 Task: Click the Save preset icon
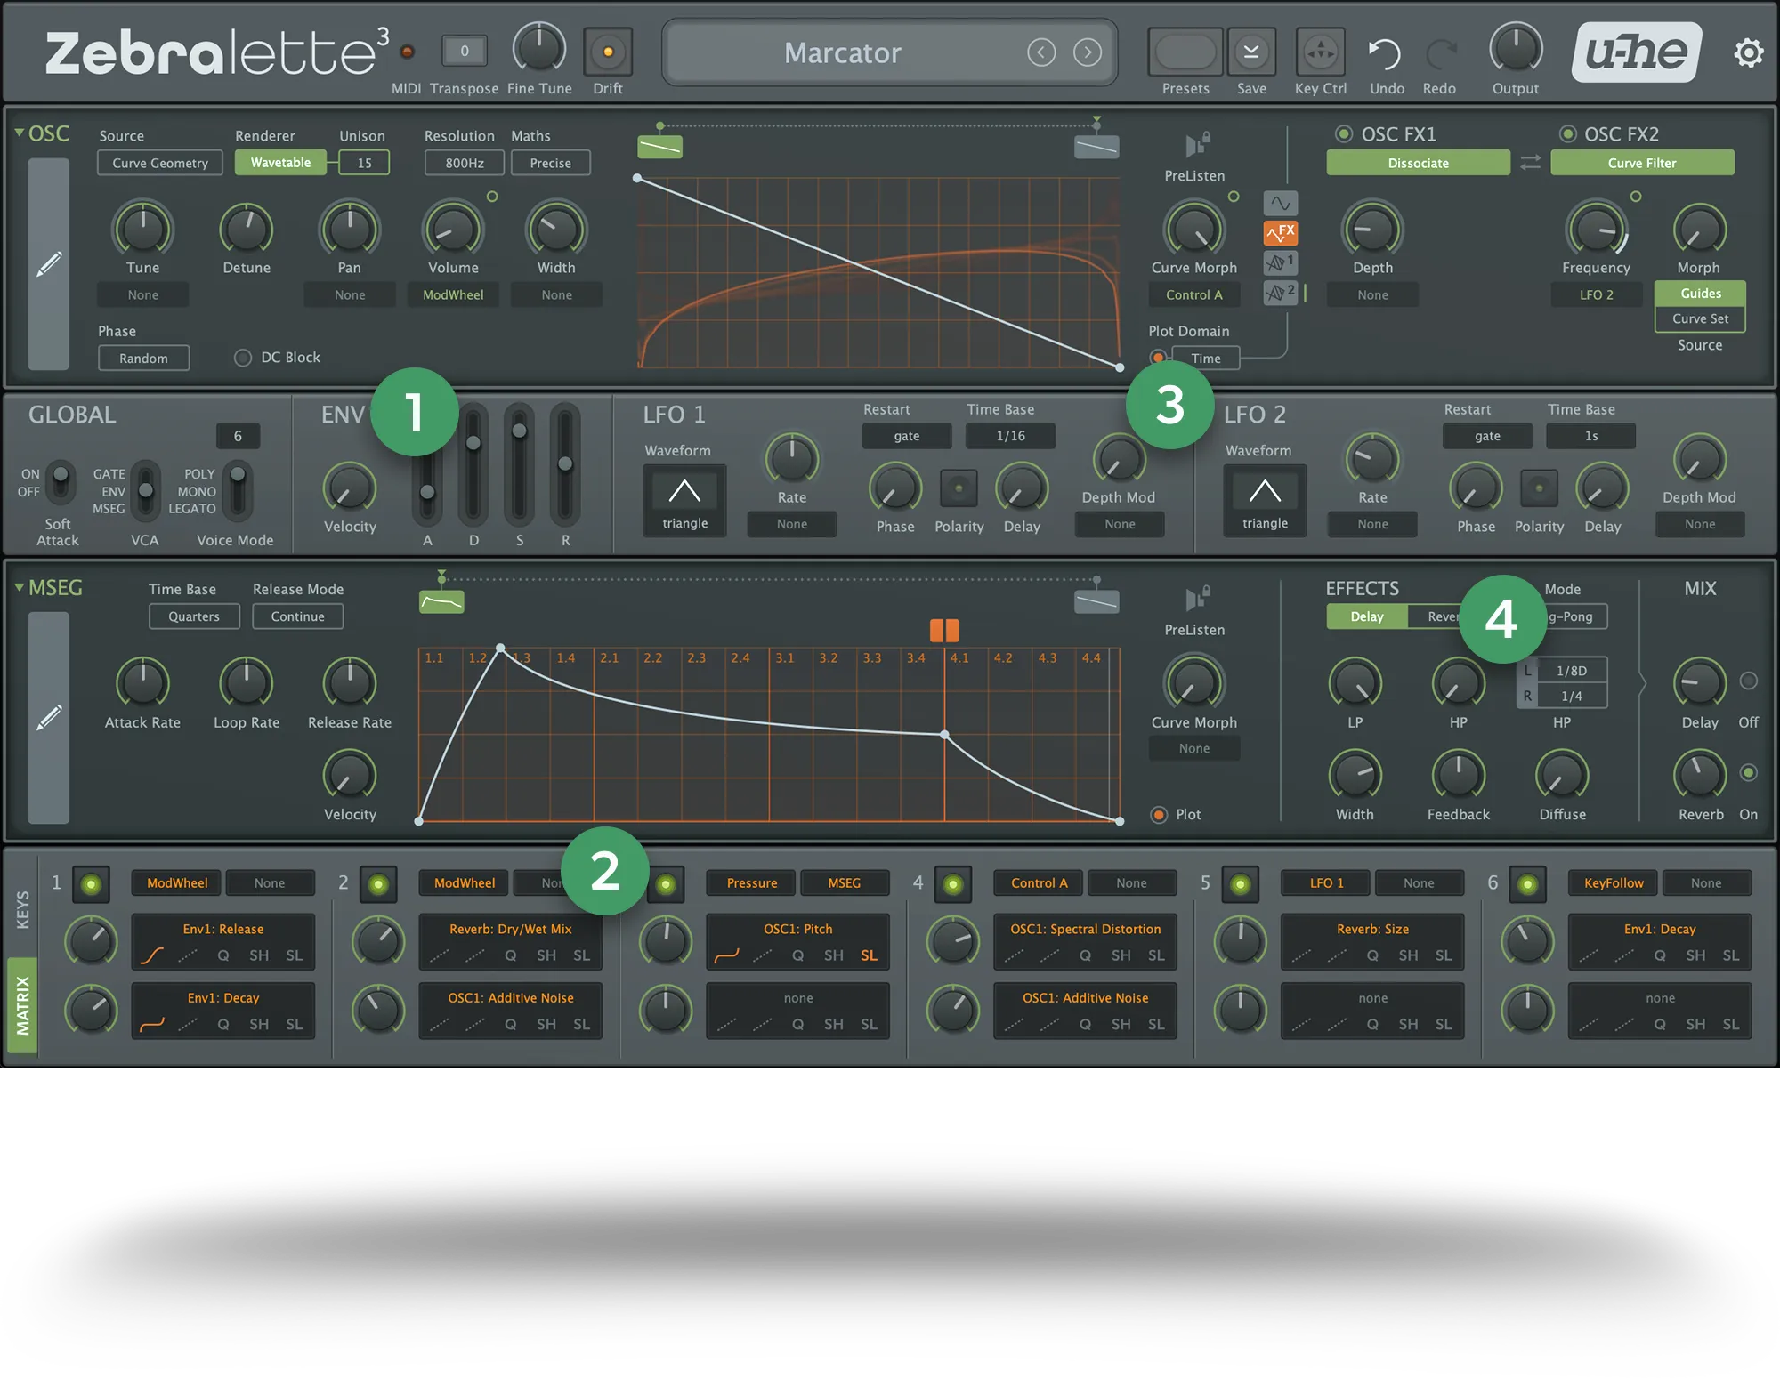pyautogui.click(x=1251, y=52)
